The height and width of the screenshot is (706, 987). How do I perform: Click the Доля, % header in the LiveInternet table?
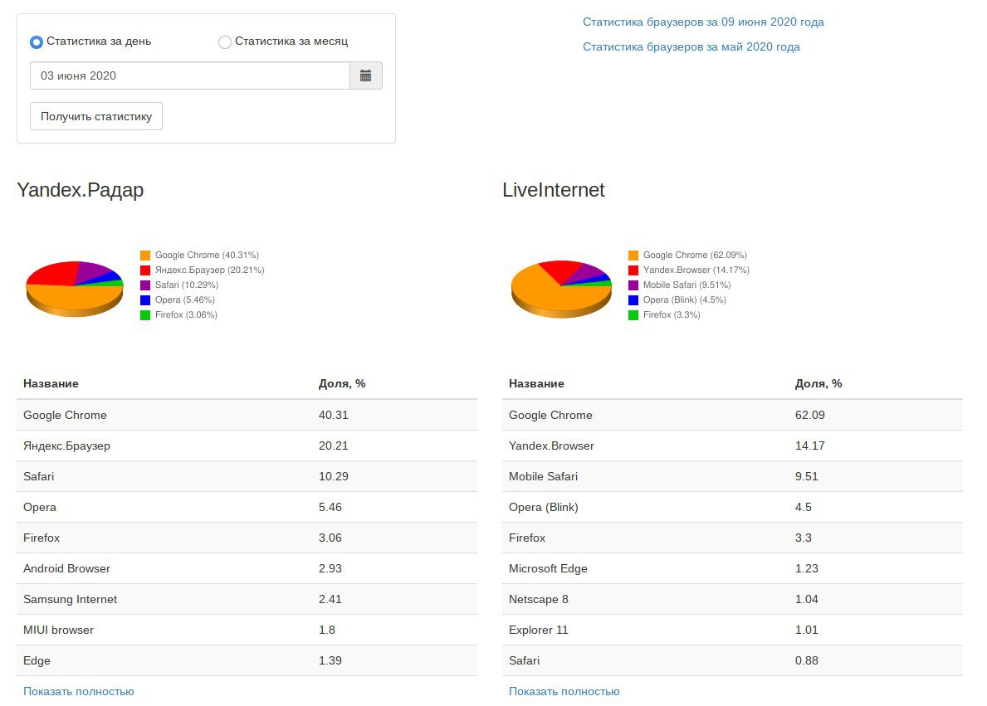pos(818,383)
